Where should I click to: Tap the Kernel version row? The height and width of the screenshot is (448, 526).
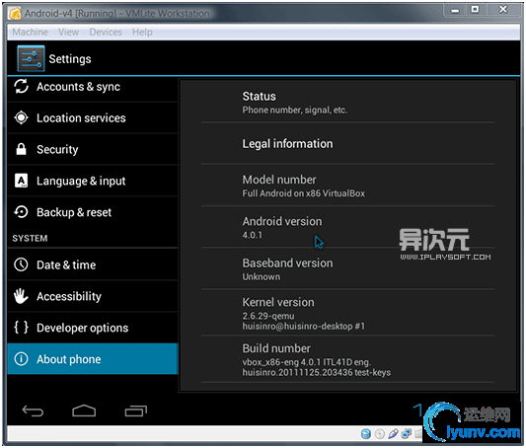coord(347,313)
